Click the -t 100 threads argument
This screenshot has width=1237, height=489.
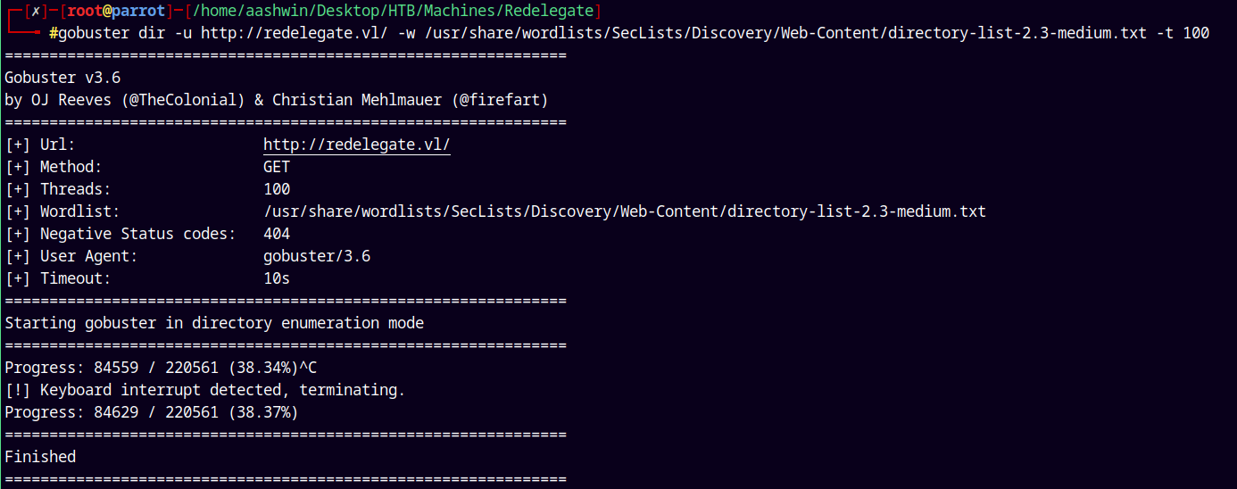1183,33
